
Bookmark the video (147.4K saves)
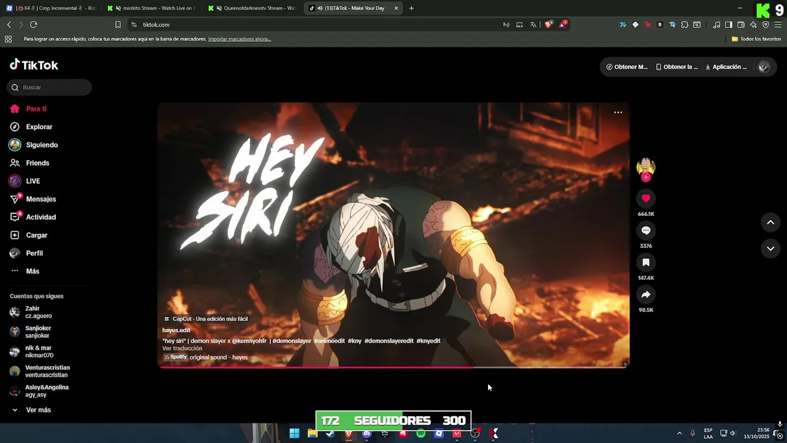[x=646, y=263]
